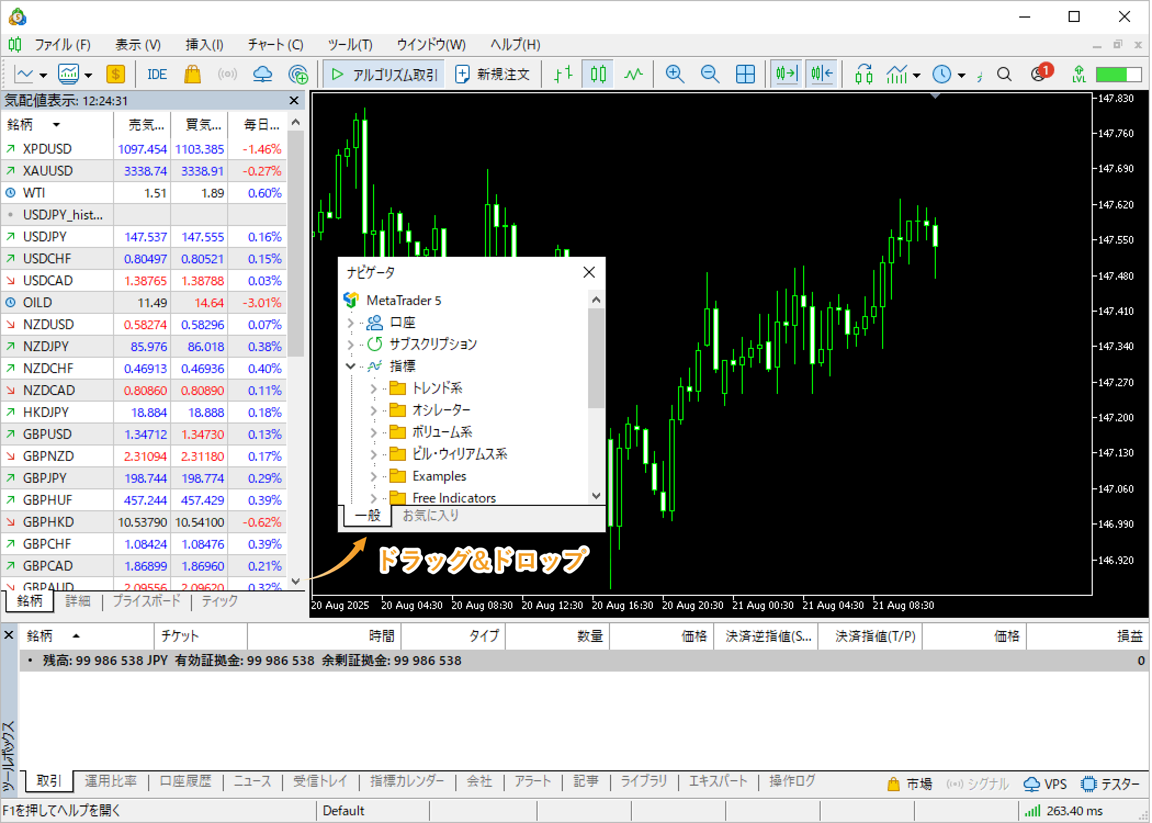Open the timeframe clock dropdown arrow
Viewport: 1152px width, 823px height.
tap(962, 75)
